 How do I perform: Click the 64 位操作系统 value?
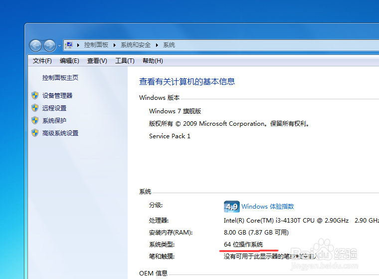pos(243,245)
